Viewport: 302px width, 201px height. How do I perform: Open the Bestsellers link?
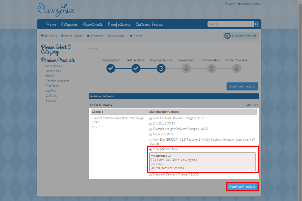[x=51, y=36]
